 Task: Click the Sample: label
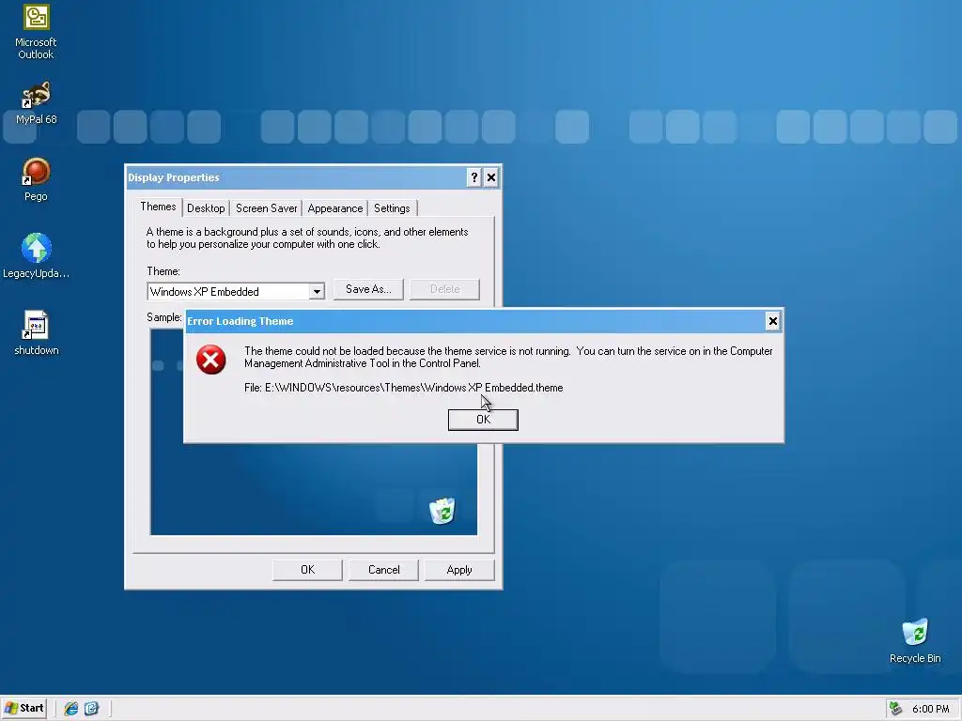[x=163, y=317]
